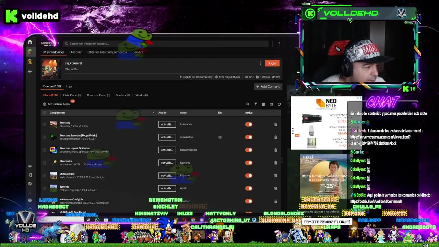This screenshot has height=247, width=439.
Task: Click author name botanydev
Action: [186, 124]
